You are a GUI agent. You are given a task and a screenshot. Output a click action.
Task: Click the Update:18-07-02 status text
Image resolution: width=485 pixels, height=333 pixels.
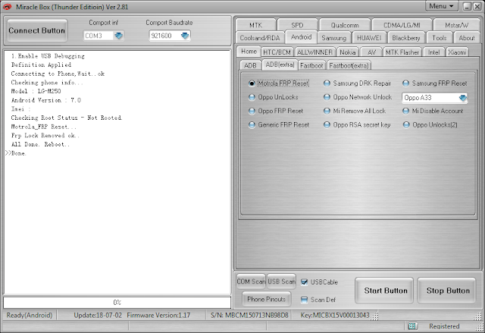coord(98,315)
